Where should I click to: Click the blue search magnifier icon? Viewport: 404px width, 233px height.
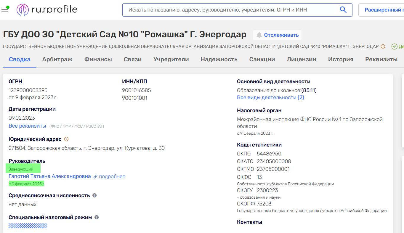pyautogui.click(x=343, y=9)
